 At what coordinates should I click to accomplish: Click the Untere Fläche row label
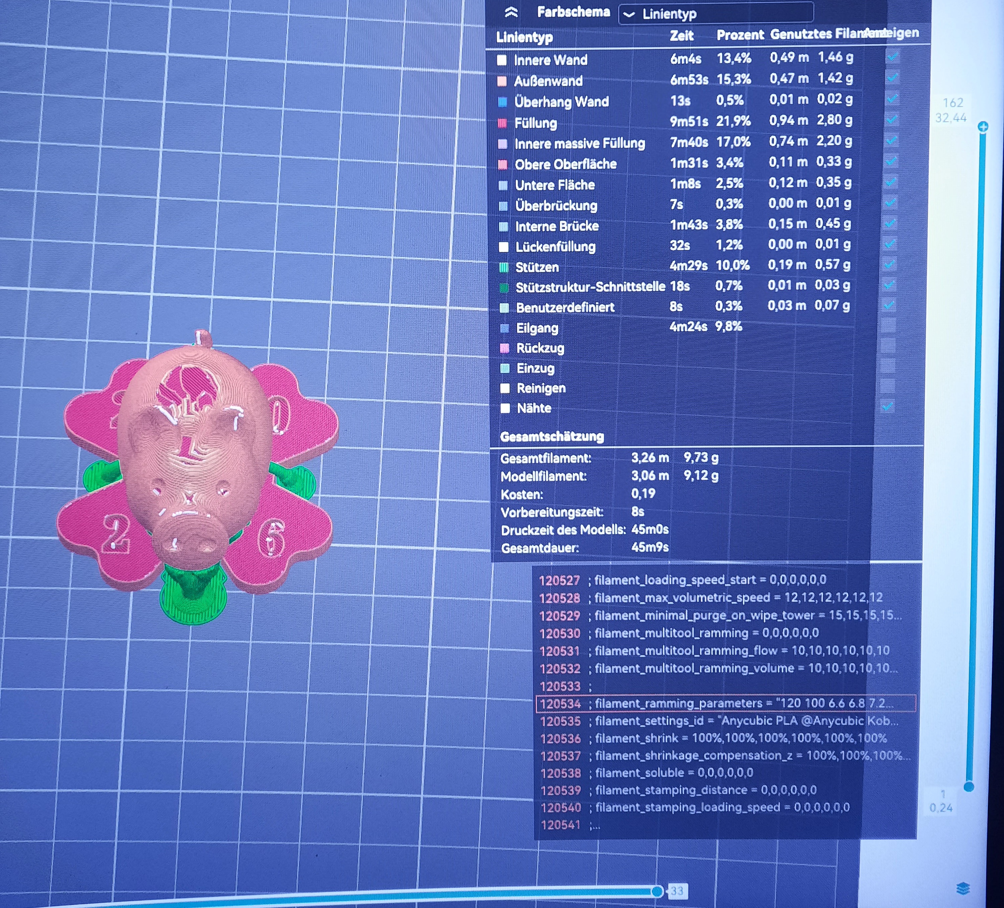coord(555,185)
